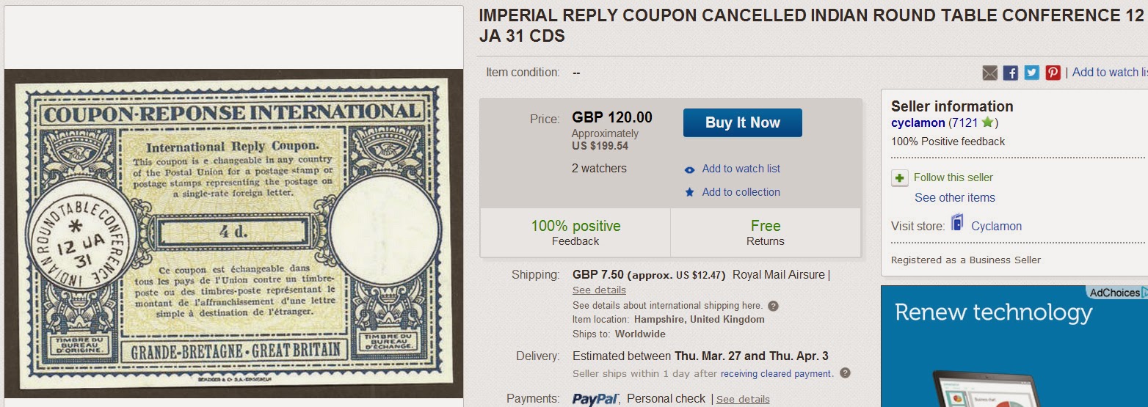See shipping details link
The height and width of the screenshot is (407, 1148).
(x=599, y=290)
